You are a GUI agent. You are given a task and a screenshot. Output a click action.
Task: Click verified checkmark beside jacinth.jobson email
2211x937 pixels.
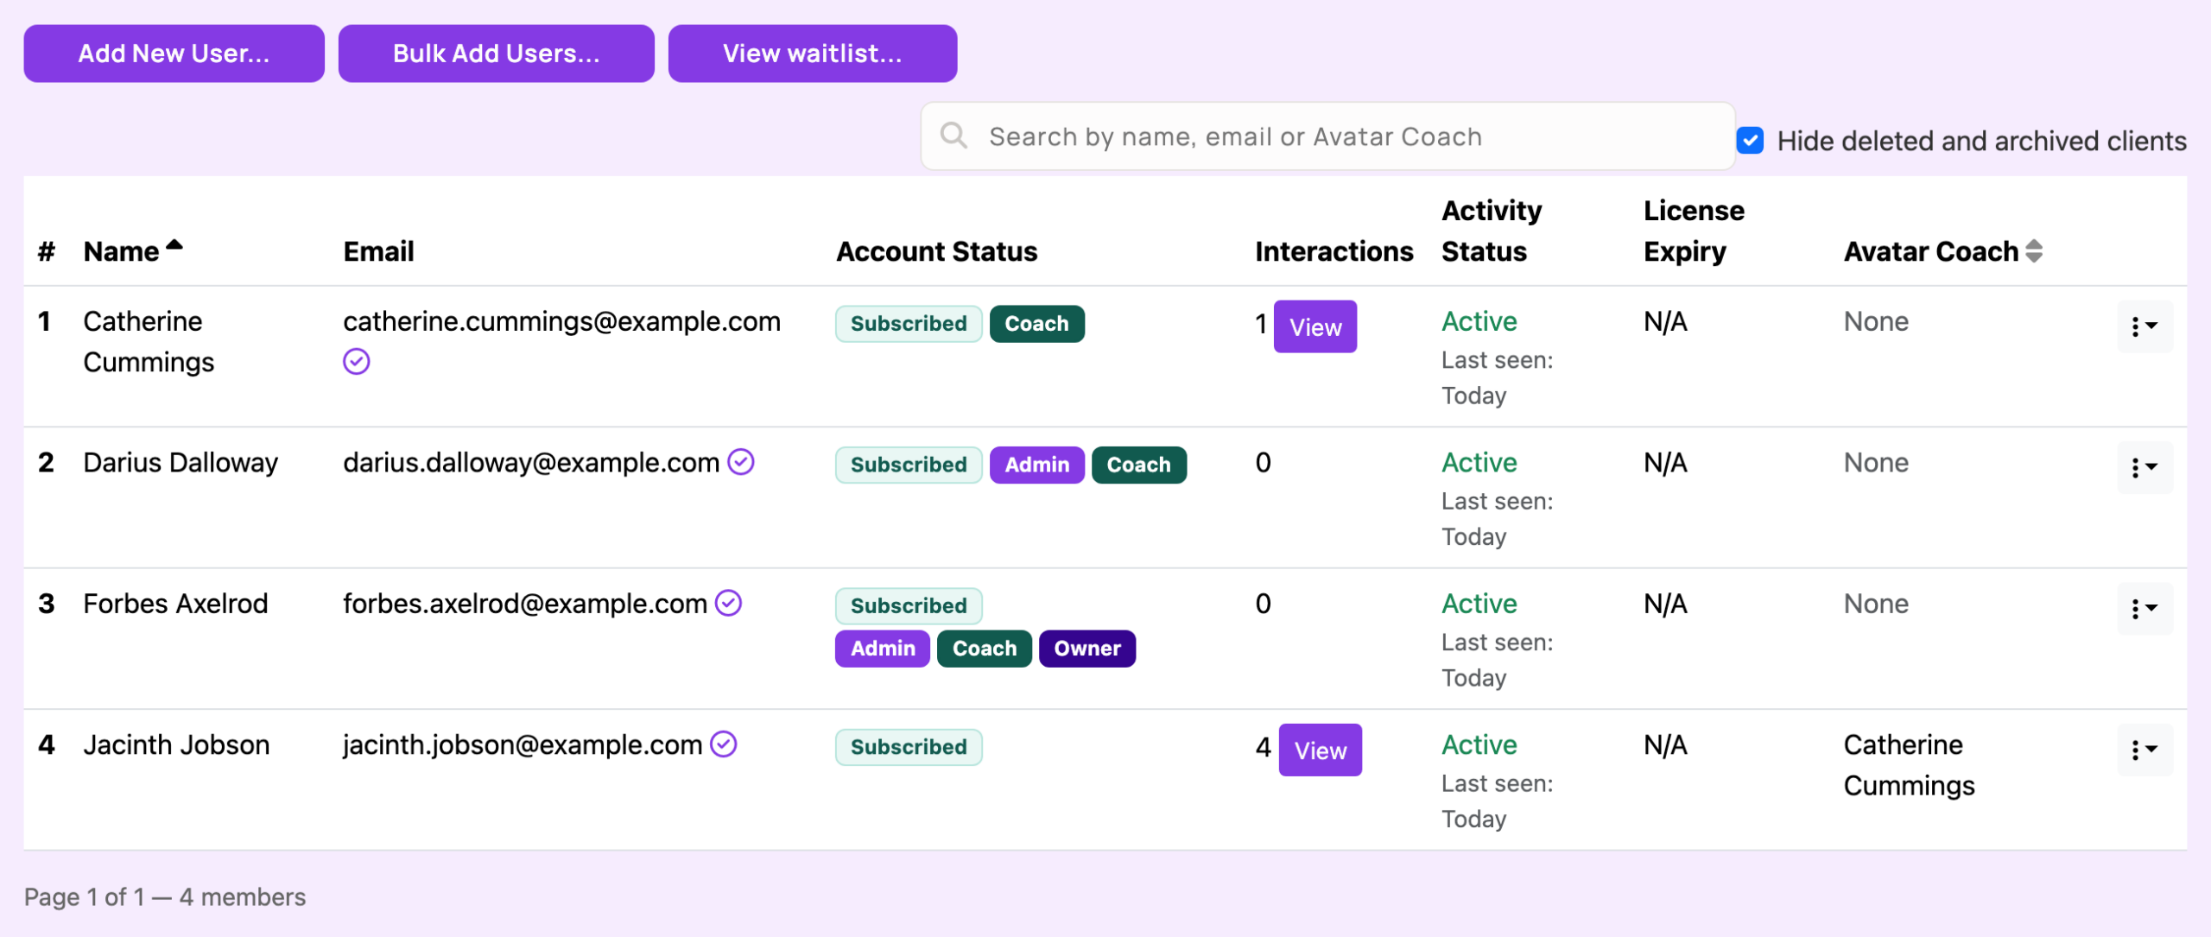point(724,744)
